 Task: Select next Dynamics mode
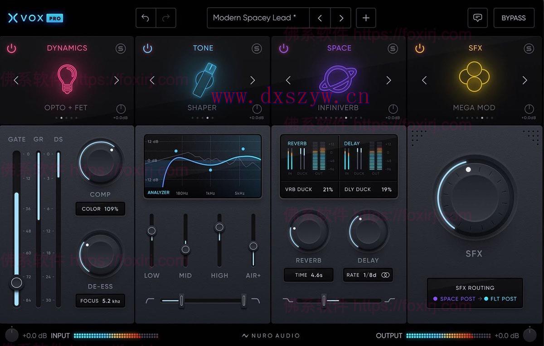pyautogui.click(x=117, y=81)
